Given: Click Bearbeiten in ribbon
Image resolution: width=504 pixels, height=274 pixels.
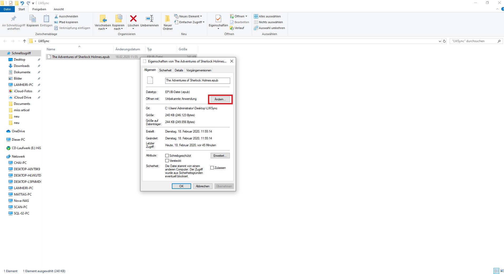Looking at the screenshot, I should pos(240,22).
